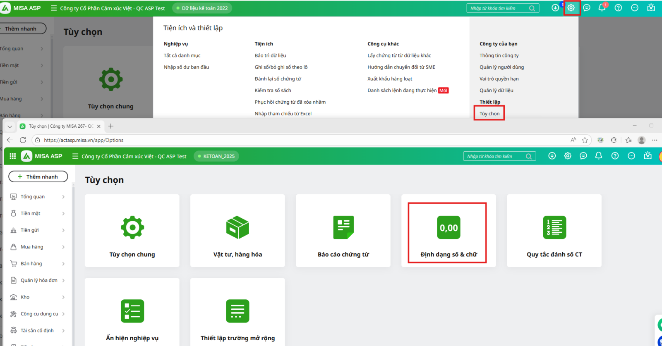Open the Dữ liệu kế toán 2022 selector
Viewport: 662px width, 346px height.
point(202,8)
